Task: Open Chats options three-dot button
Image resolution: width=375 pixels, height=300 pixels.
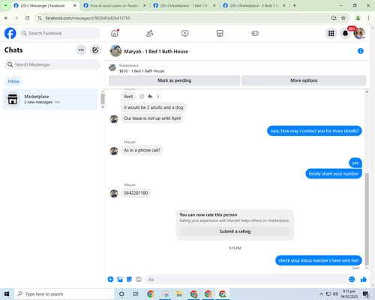Action: point(81,50)
